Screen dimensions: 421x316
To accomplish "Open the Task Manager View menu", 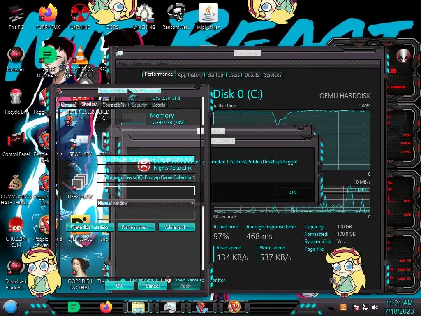I will tap(163, 64).
